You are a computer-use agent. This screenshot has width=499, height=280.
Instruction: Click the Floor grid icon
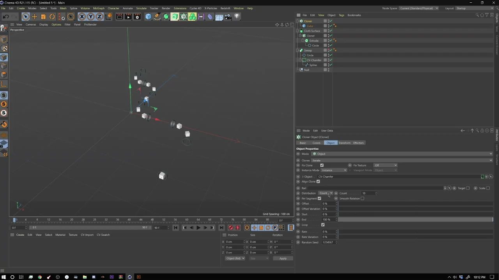219,17
